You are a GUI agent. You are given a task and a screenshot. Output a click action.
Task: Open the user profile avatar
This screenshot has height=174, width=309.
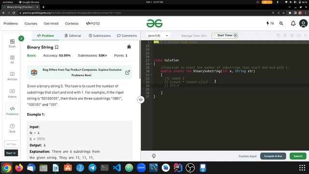click(303, 24)
